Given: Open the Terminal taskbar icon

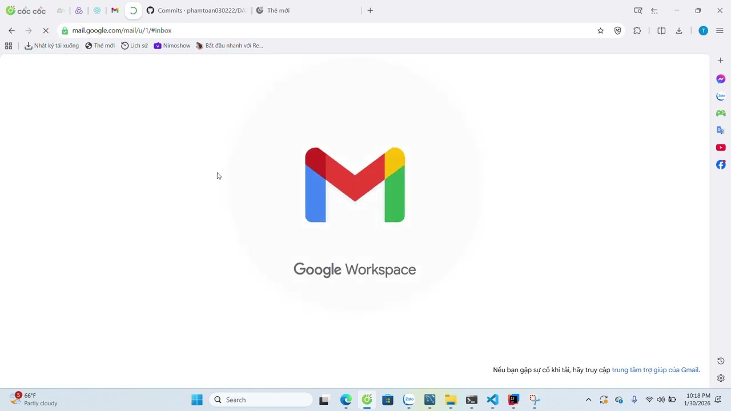Looking at the screenshot, I should click(x=472, y=400).
